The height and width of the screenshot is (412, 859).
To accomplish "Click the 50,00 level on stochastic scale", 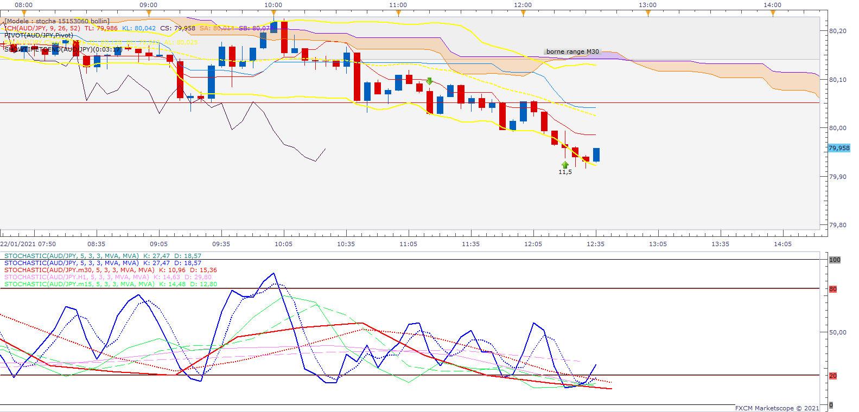I will 838,332.
